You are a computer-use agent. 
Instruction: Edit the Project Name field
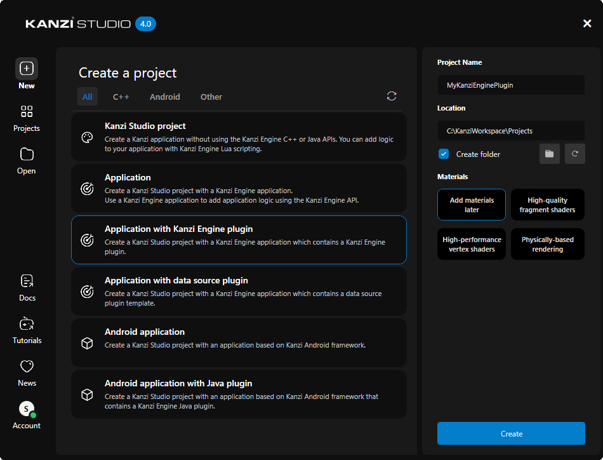click(x=511, y=85)
